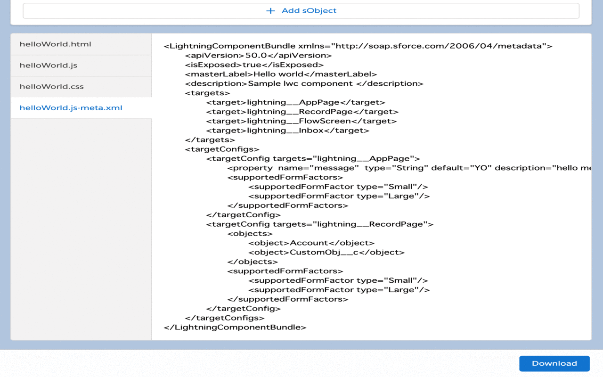
Task: Click the opening LightningComponentBundle xmlns tag
Action: pyautogui.click(x=358, y=46)
